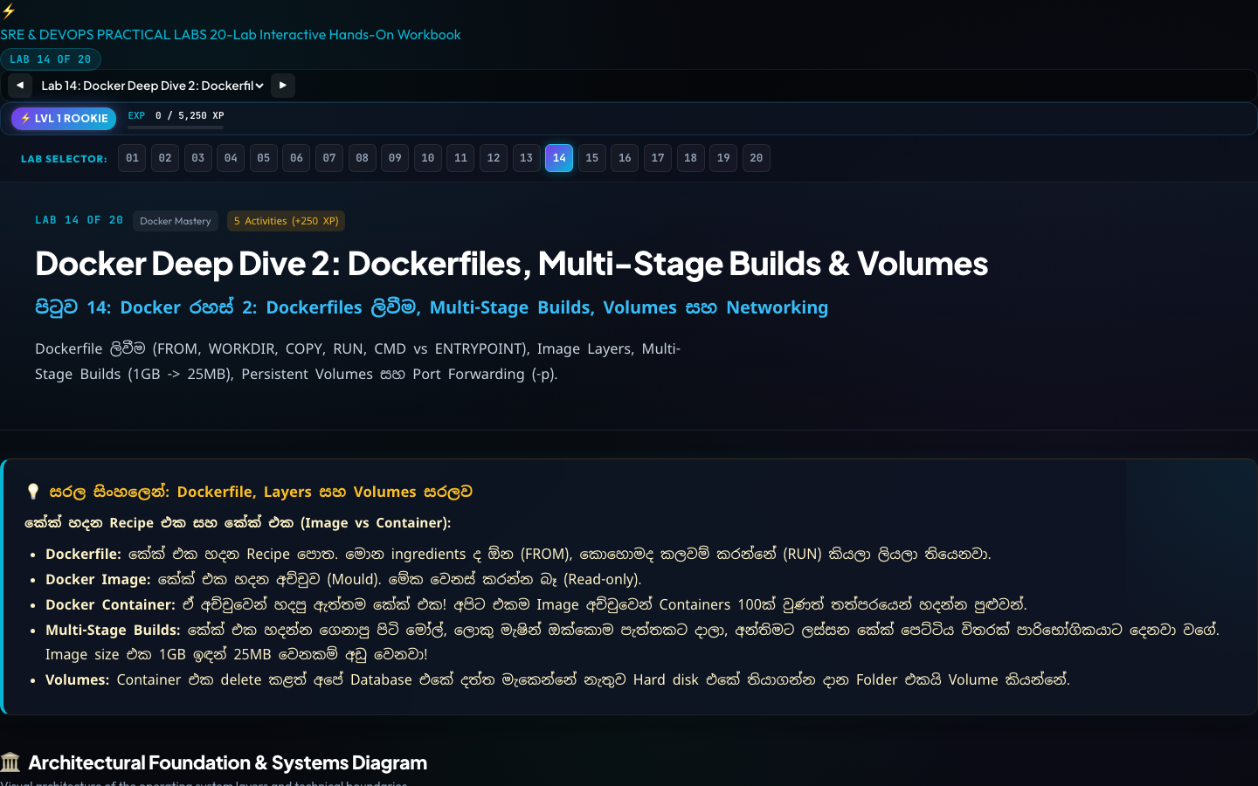Click the Architectural Foundation & Systems Diagram heading
Viewport: 1258px width, 786px height.
[x=228, y=762]
